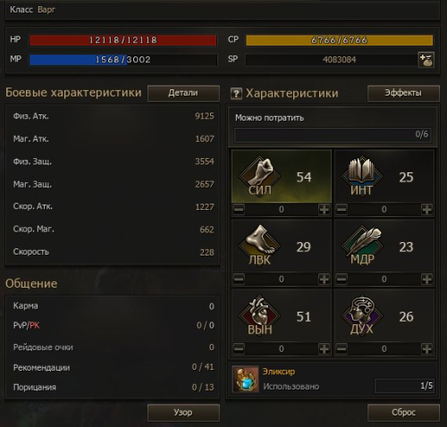Click the Эликсир potion icon
The height and width of the screenshot is (427, 447).
[245, 379]
